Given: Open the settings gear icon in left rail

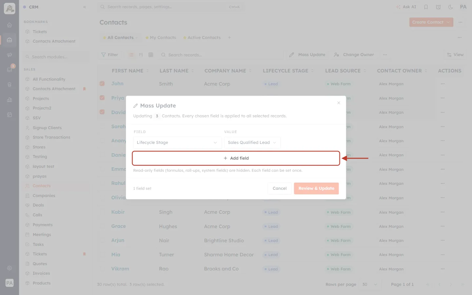Looking at the screenshot, I should pyautogui.click(x=10, y=268).
